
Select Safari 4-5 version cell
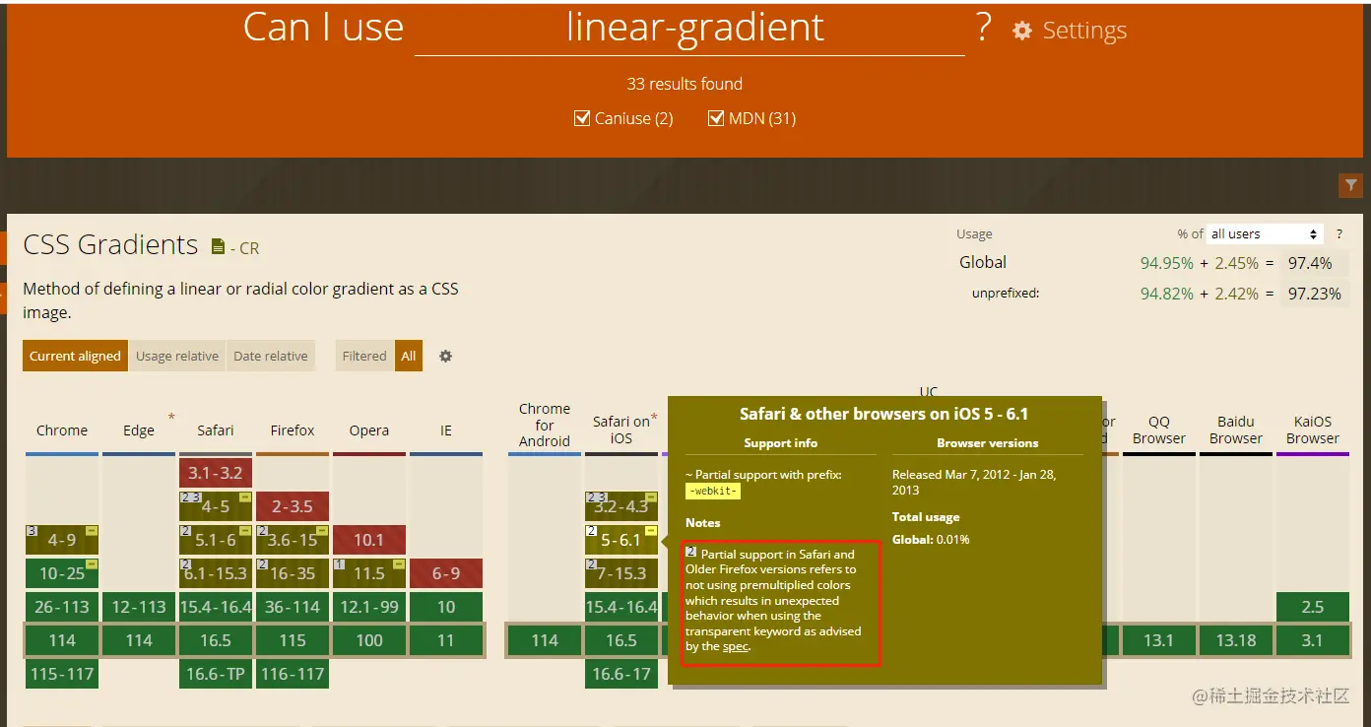216,506
